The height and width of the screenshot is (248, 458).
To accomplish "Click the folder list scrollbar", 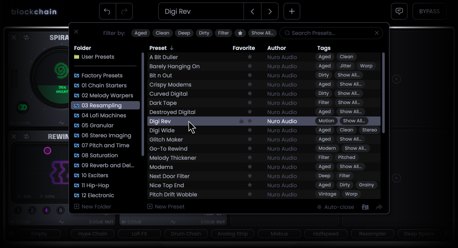I will (142, 104).
